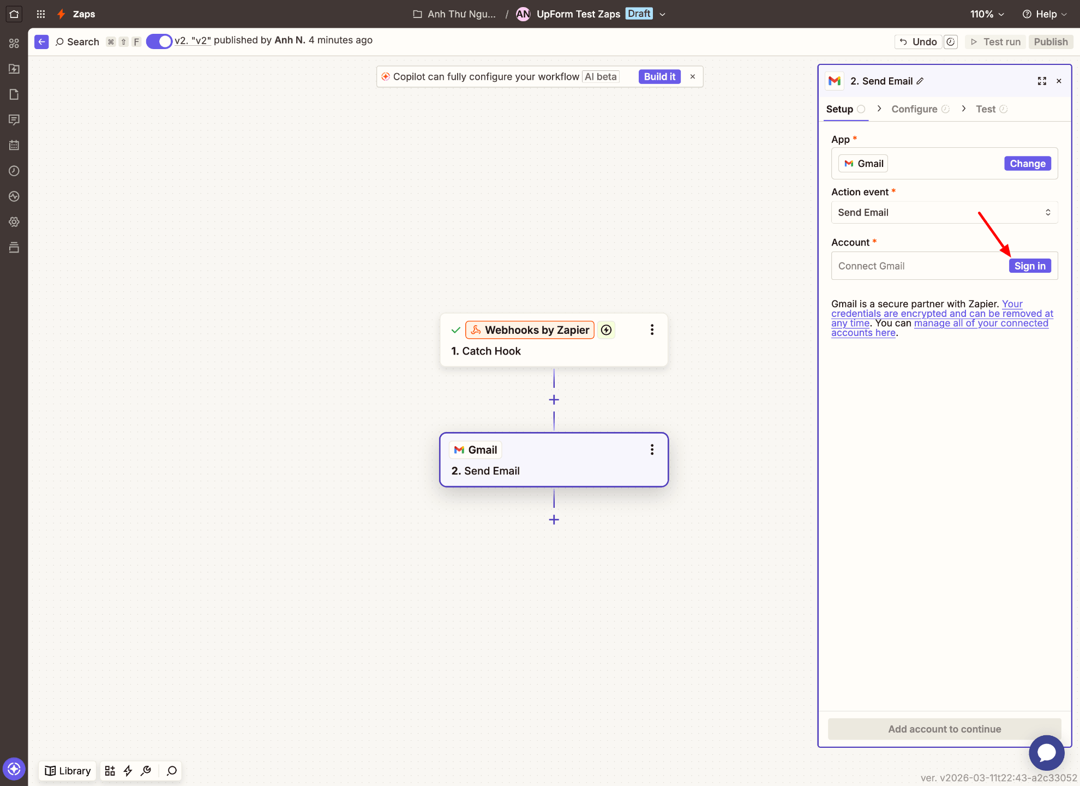The width and height of the screenshot is (1080, 786).
Task: Open the Catch Hook step options menu
Action: (x=652, y=330)
